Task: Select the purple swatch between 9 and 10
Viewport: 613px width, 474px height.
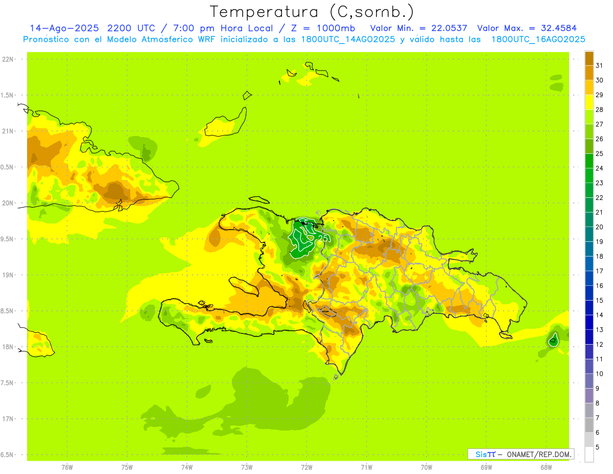Action: (589, 381)
